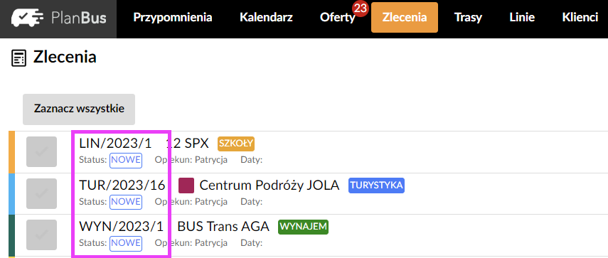Open the Klienci section
The height and width of the screenshot is (258, 608).
coord(580,18)
